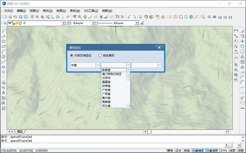Open the ByLayer linetype dropdown

137,23
